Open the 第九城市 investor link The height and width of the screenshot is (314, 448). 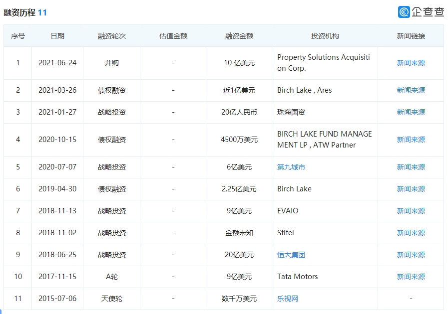point(291,167)
